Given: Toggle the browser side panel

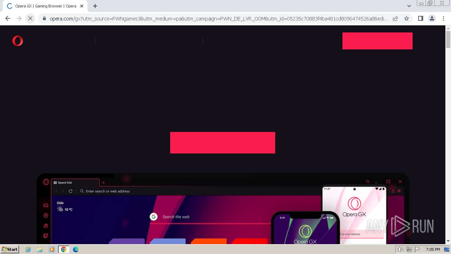Looking at the screenshot, I should 420,18.
